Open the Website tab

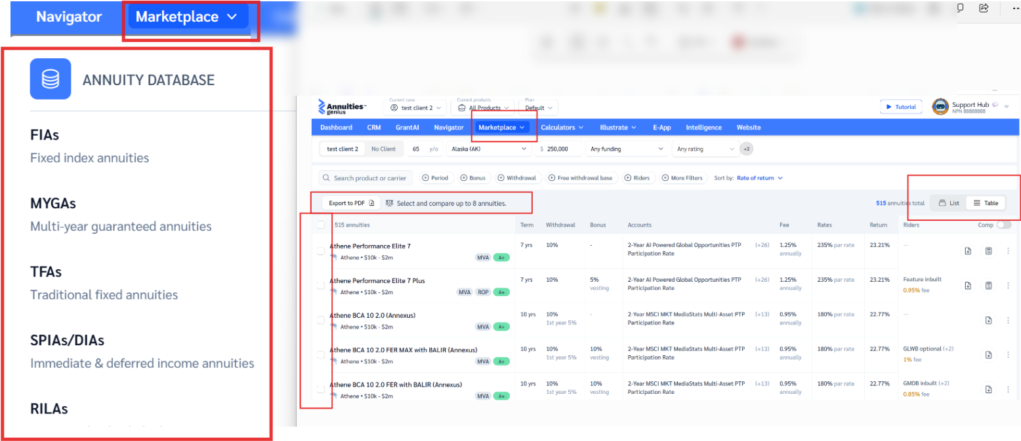tap(749, 127)
